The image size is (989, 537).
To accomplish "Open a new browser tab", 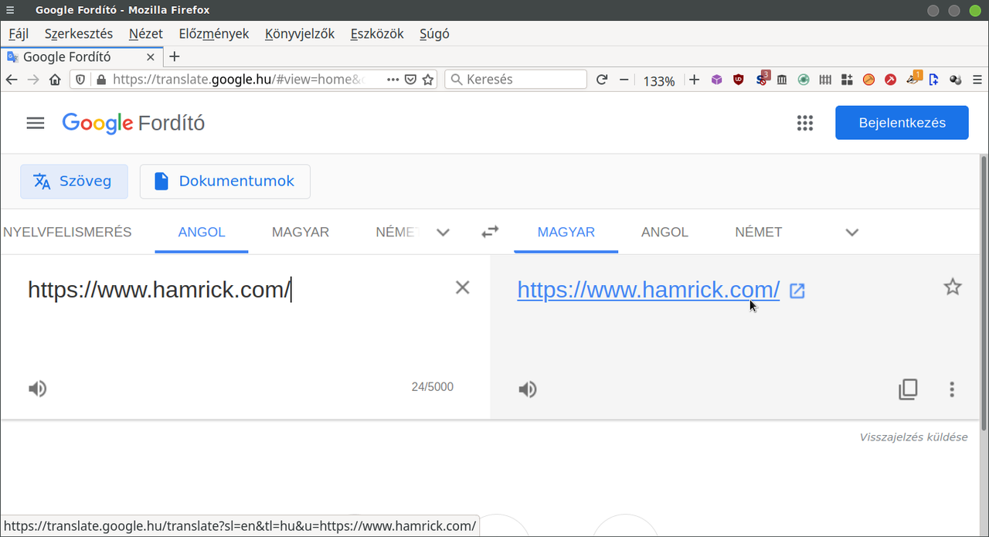I will pyautogui.click(x=175, y=56).
